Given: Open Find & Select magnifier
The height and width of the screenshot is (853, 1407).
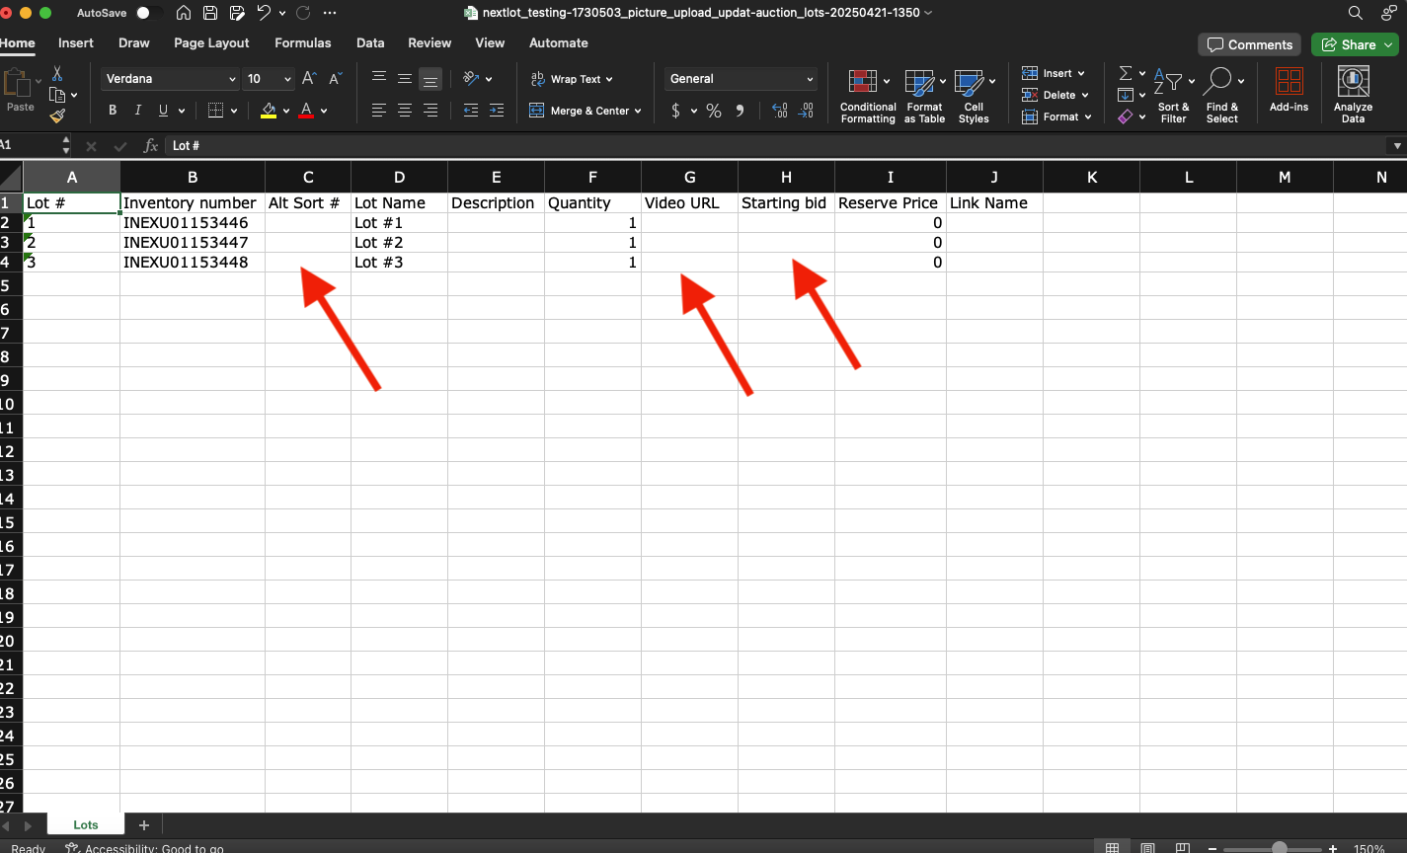Looking at the screenshot, I should coord(1218,82).
